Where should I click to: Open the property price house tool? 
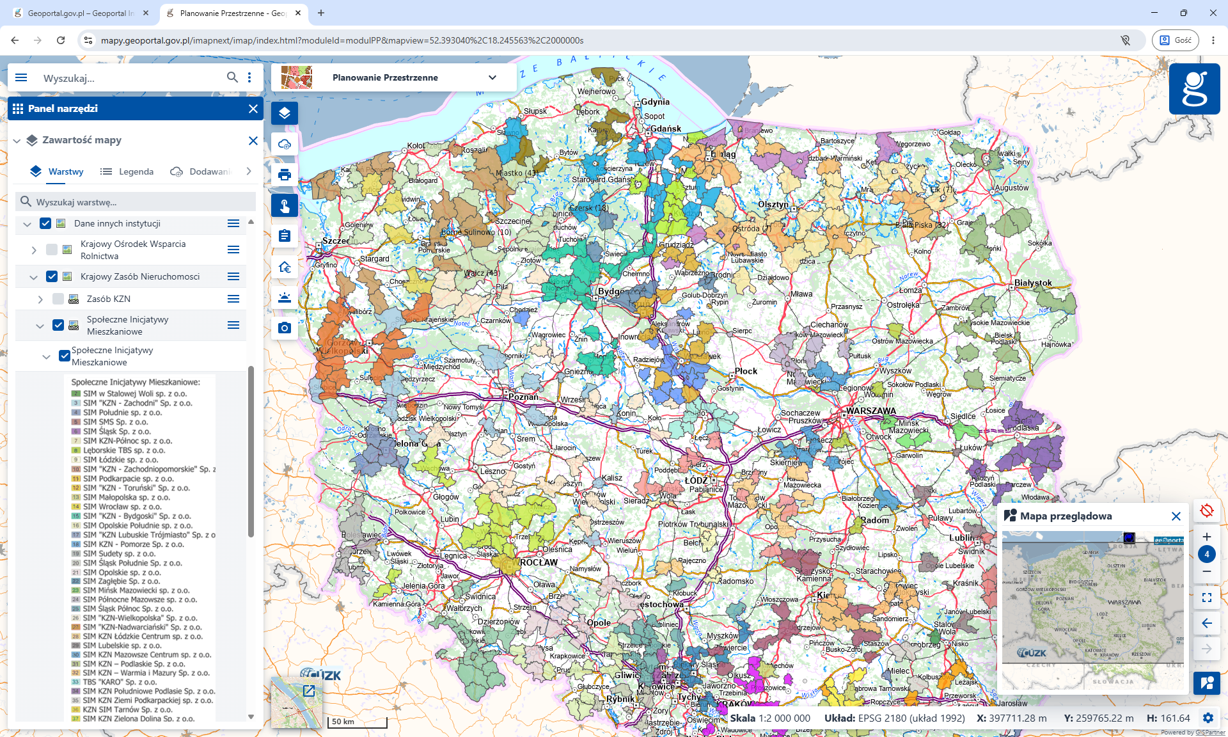(x=285, y=267)
